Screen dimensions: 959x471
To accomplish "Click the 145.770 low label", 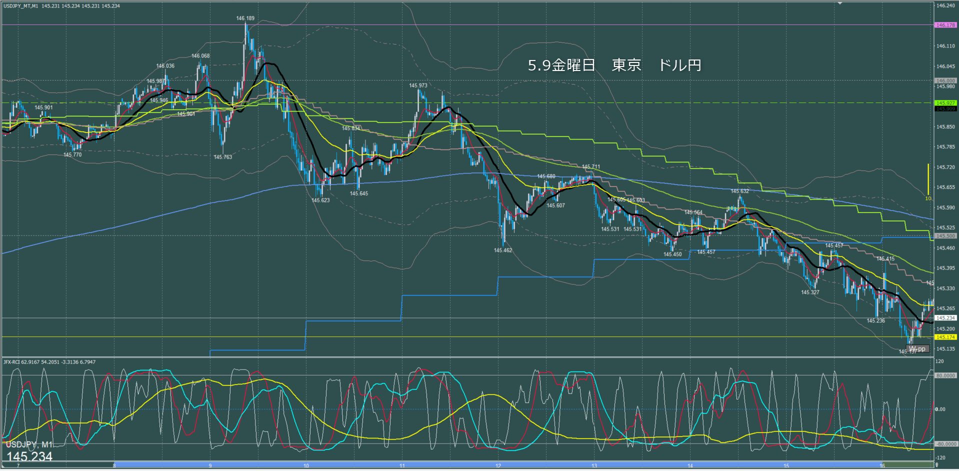I will point(72,155).
